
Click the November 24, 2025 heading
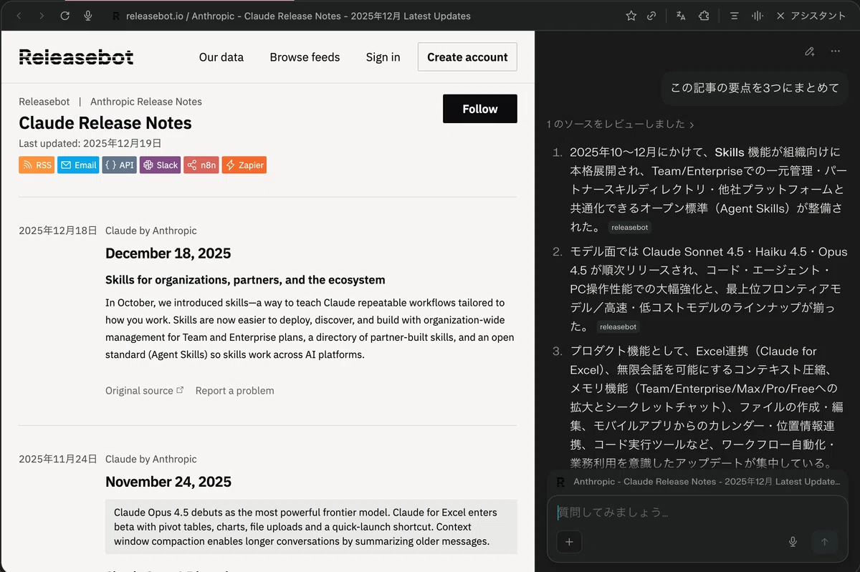tap(168, 482)
